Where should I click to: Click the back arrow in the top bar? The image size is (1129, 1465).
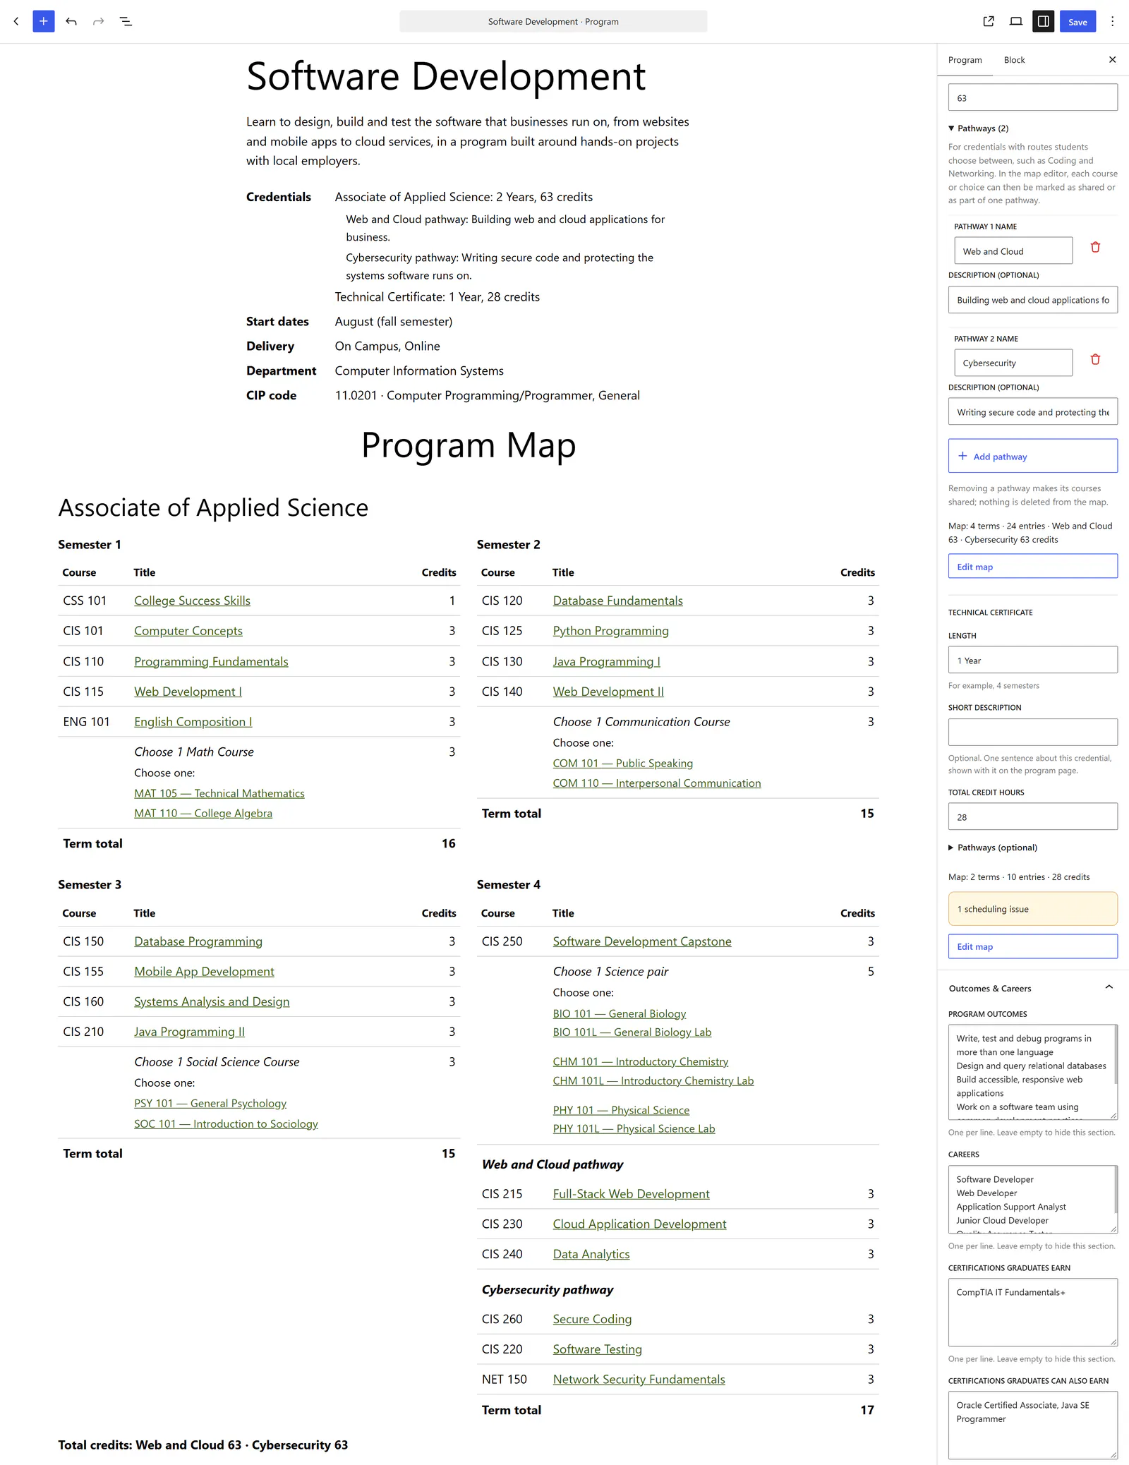16,21
